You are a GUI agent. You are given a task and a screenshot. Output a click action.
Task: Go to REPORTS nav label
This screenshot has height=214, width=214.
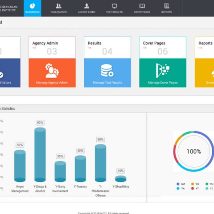[x=166, y=12]
